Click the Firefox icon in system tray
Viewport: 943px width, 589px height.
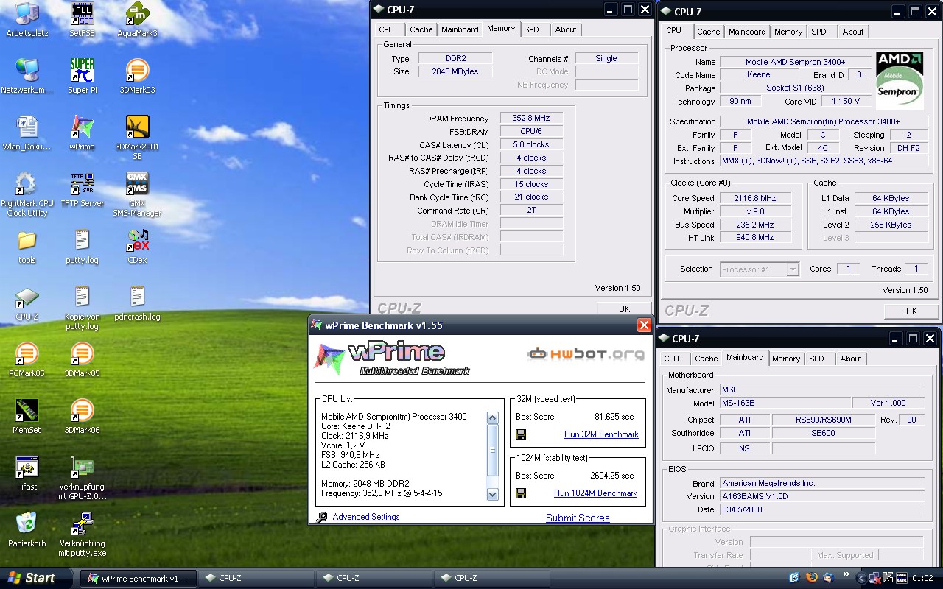click(x=812, y=577)
